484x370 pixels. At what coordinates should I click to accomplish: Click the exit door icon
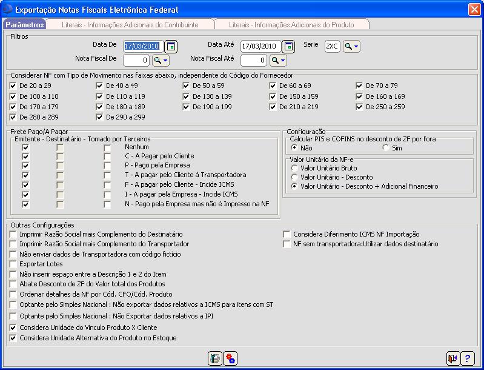pyautogui.click(x=453, y=358)
